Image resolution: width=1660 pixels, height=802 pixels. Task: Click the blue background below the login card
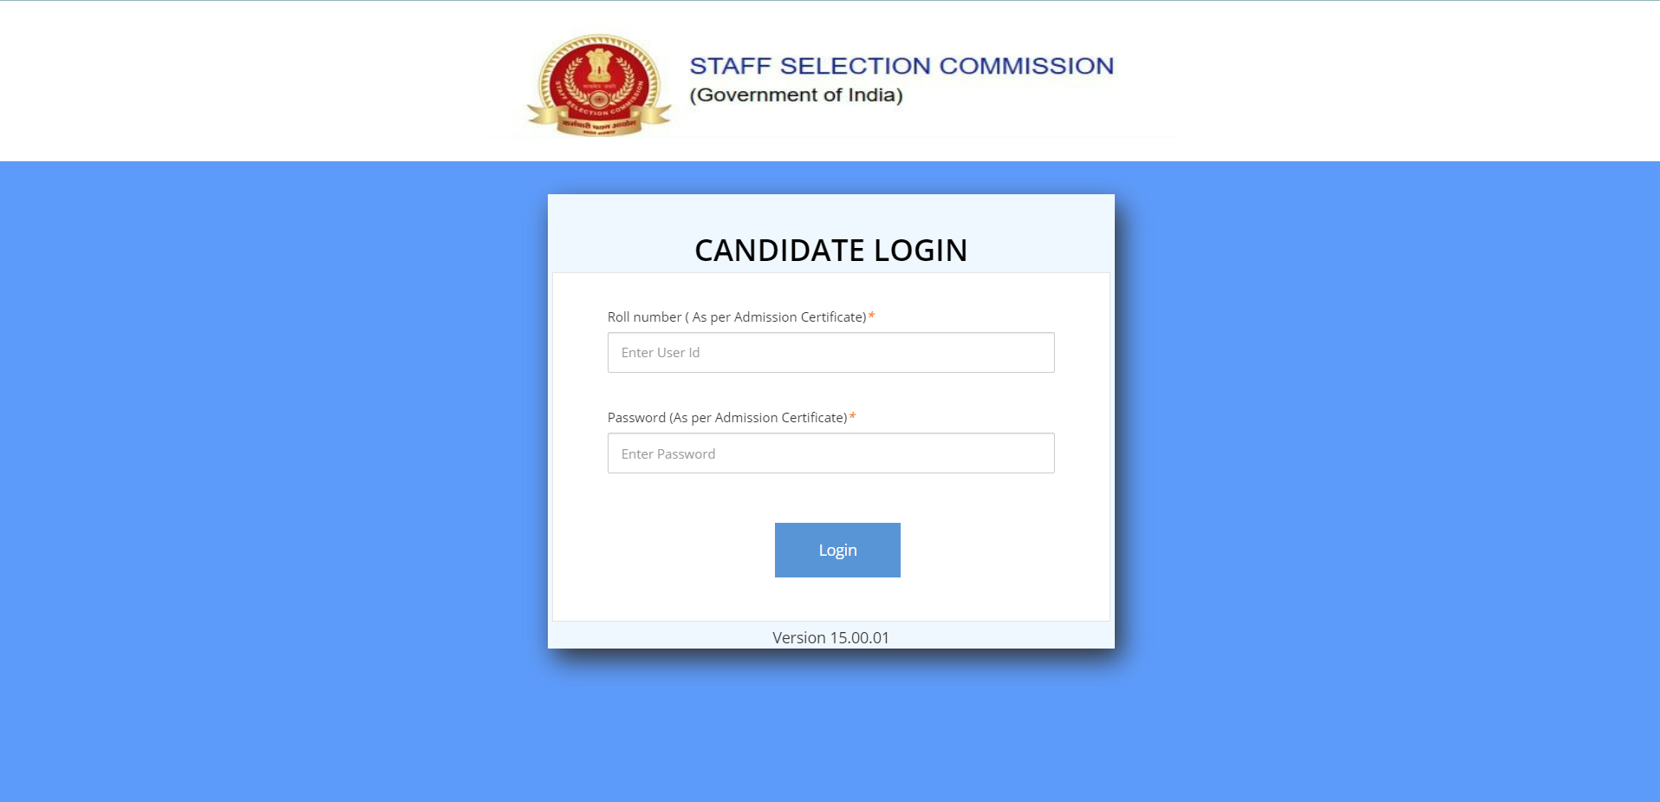click(830, 728)
